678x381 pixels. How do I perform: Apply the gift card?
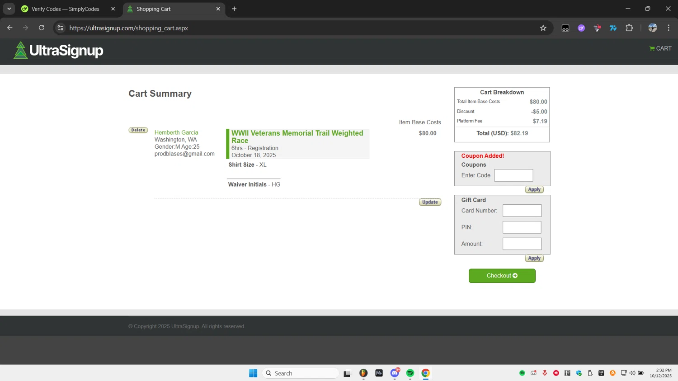534,258
